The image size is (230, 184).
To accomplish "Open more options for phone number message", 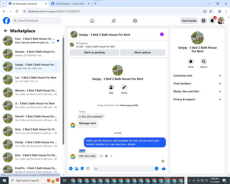I will (111, 156).
